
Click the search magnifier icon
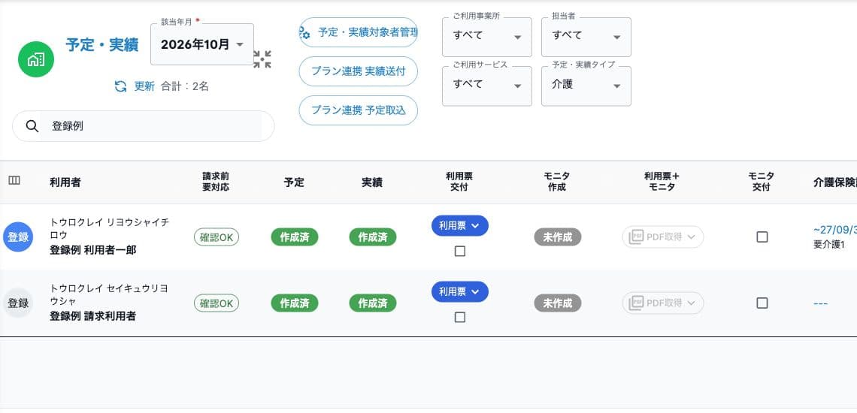point(32,126)
